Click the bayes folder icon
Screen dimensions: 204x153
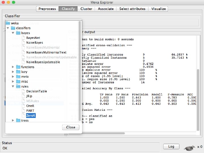point(18,33)
